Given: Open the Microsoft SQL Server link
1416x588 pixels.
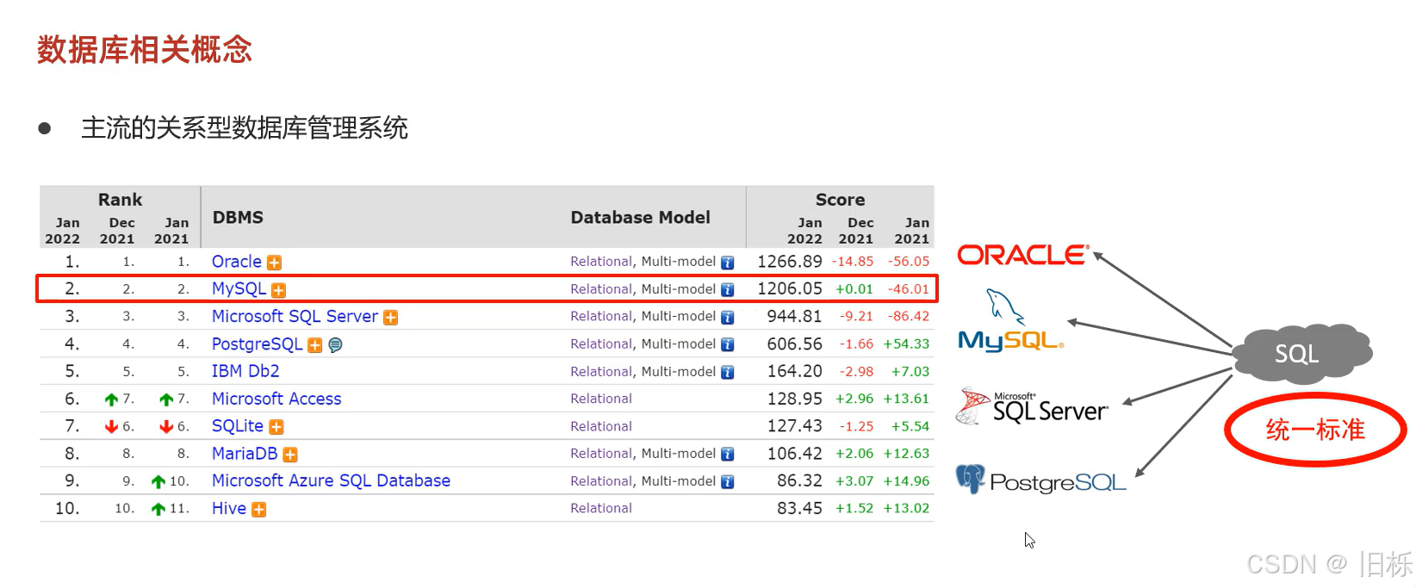Looking at the screenshot, I should [295, 317].
